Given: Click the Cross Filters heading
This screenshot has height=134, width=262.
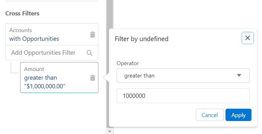Looking at the screenshot, I should [22, 13].
